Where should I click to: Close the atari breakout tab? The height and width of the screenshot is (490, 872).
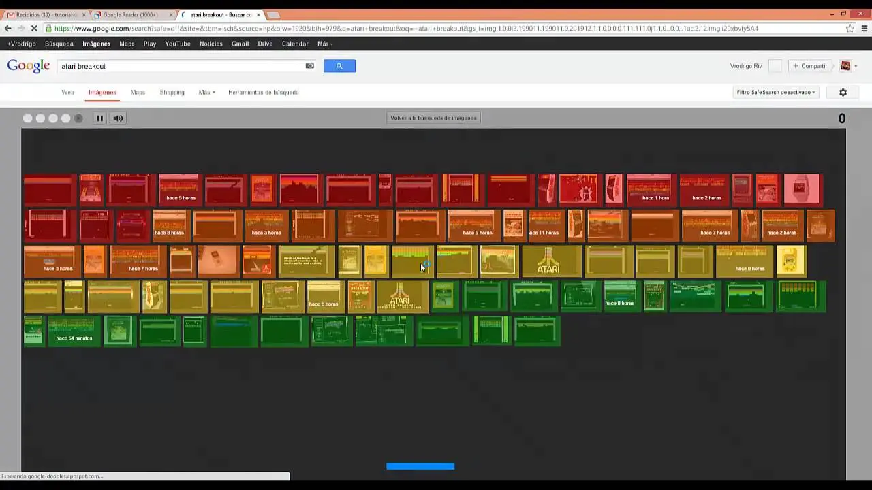point(258,15)
